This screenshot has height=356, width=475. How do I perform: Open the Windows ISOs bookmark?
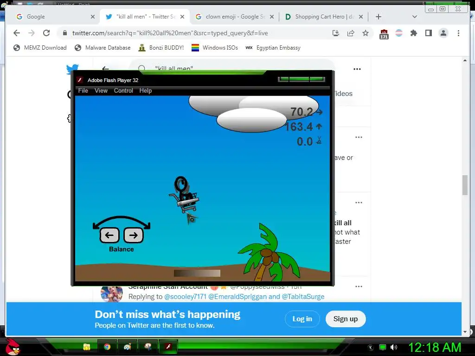215,48
